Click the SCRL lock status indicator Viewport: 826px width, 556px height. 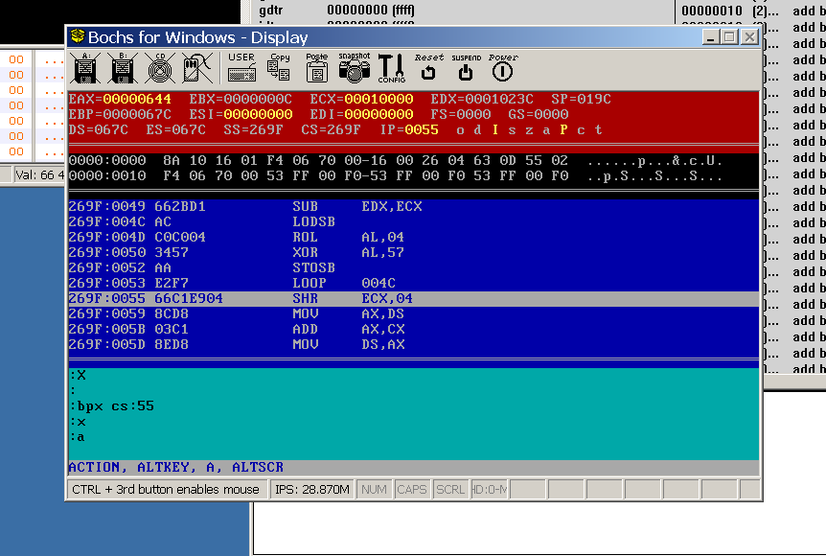[x=450, y=490]
